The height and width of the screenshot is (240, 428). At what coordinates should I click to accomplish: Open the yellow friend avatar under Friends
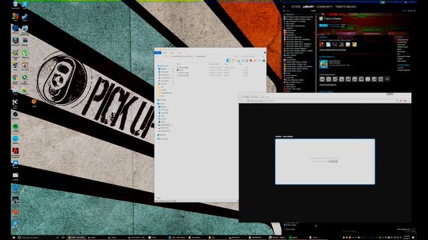[x=354, y=45]
